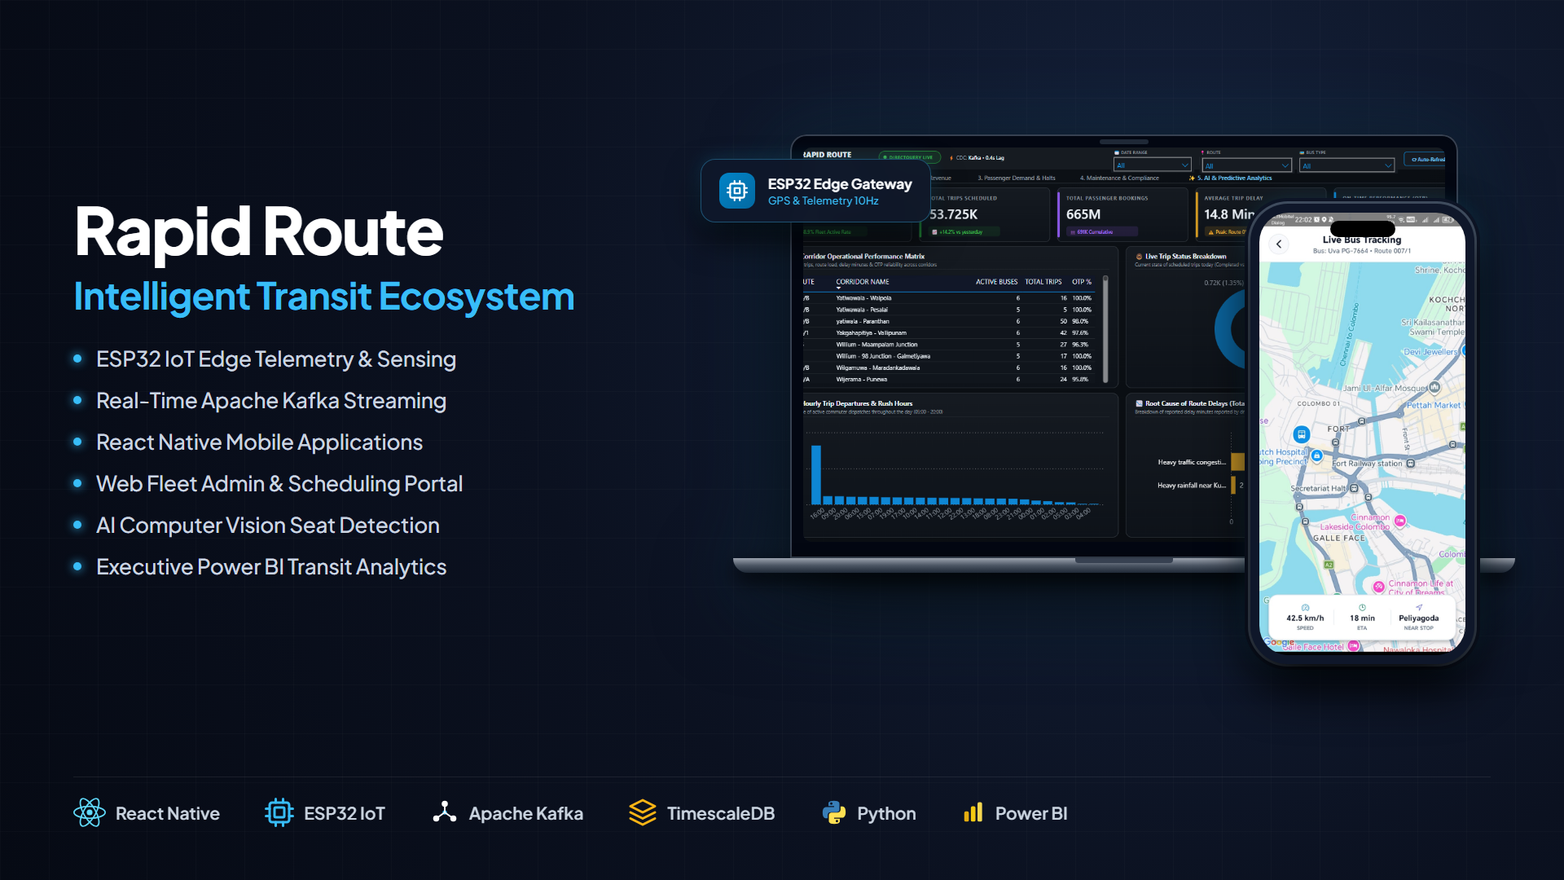Select the Yatiwawala - Pesalai corridor row
The height and width of the screenshot is (880, 1564).
pos(948,310)
